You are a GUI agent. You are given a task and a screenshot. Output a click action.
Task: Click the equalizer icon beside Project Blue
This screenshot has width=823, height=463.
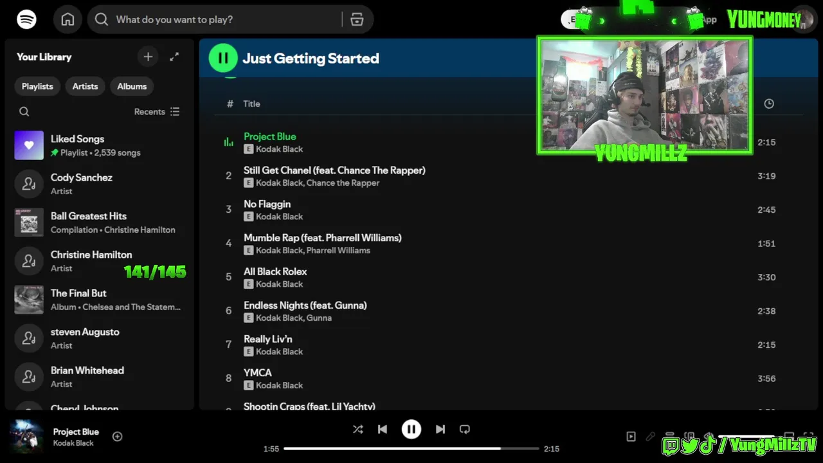point(228,142)
